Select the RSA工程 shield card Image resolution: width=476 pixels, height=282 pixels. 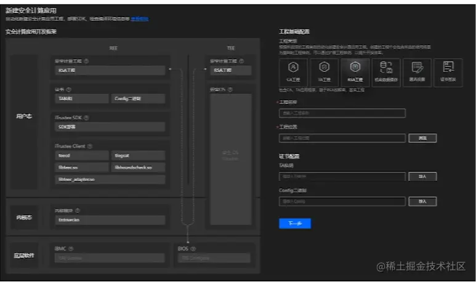pyautogui.click(x=355, y=72)
